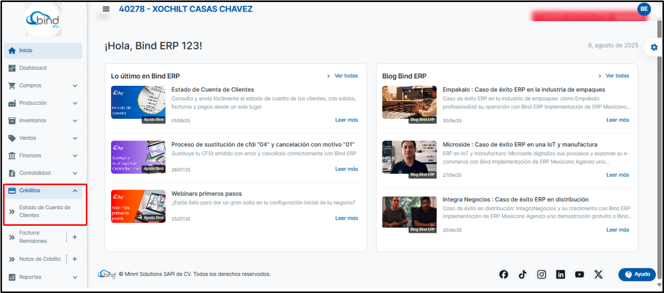Expand the Reportes menu chevron
The width and height of the screenshot is (664, 293).
(x=75, y=277)
